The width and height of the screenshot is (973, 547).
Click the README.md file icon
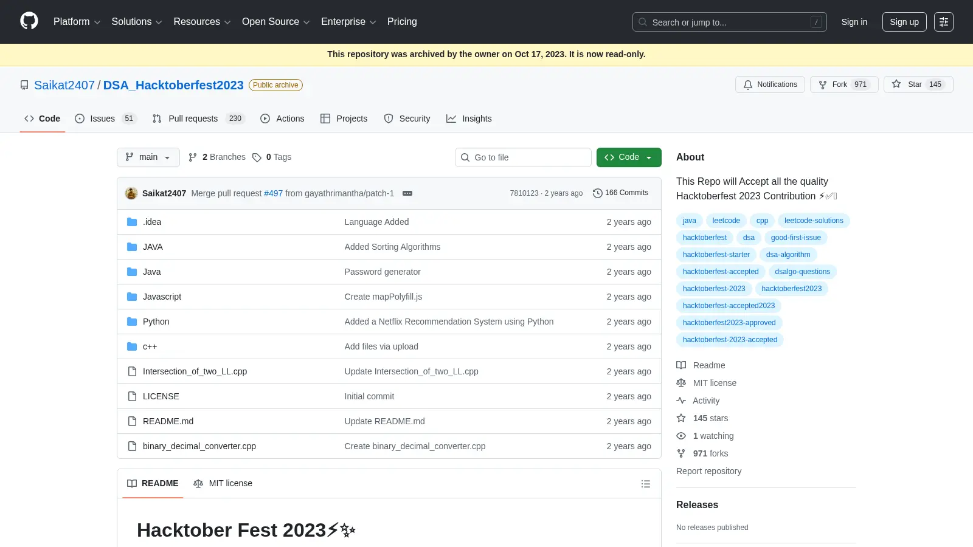click(132, 421)
